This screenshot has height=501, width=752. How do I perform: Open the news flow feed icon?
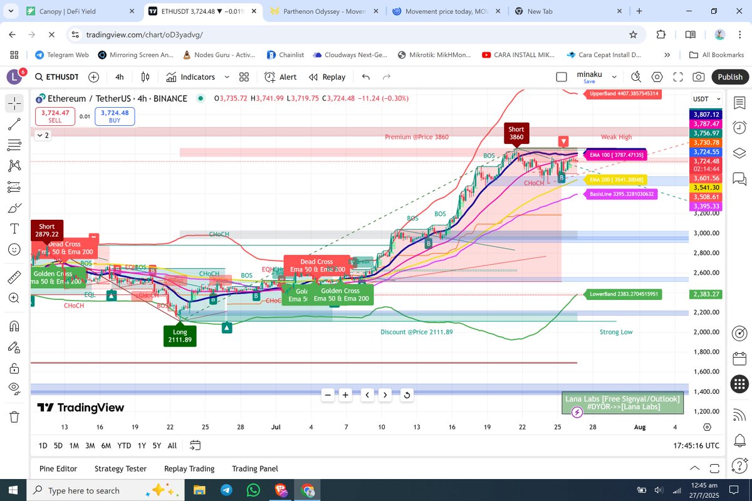[739, 414]
